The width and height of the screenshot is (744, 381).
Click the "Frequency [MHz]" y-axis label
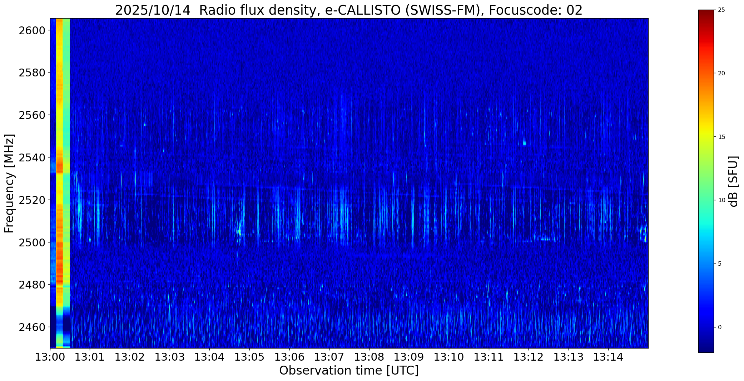point(9,183)
